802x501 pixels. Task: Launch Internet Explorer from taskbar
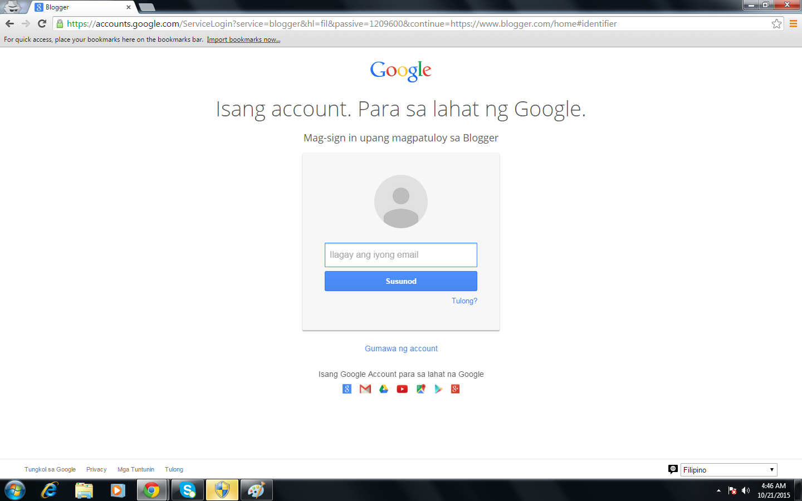point(50,490)
